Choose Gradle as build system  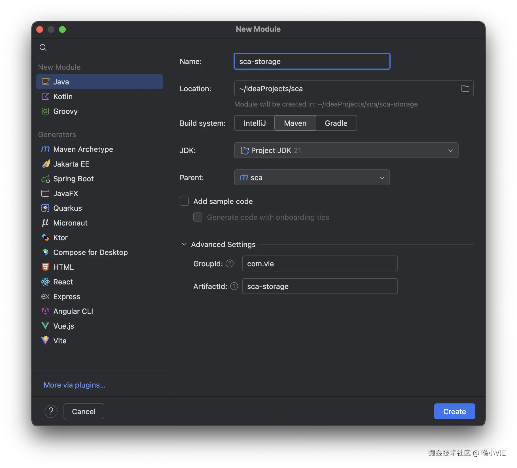pos(336,123)
